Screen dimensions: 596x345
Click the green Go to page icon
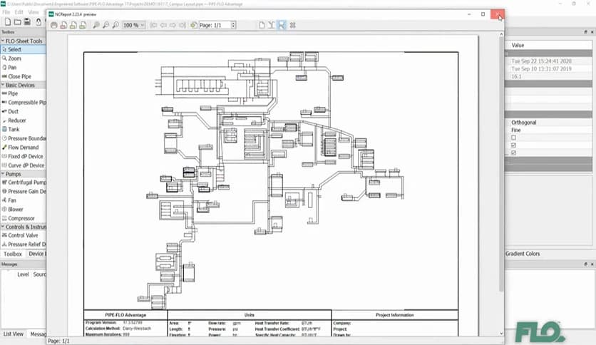click(193, 25)
